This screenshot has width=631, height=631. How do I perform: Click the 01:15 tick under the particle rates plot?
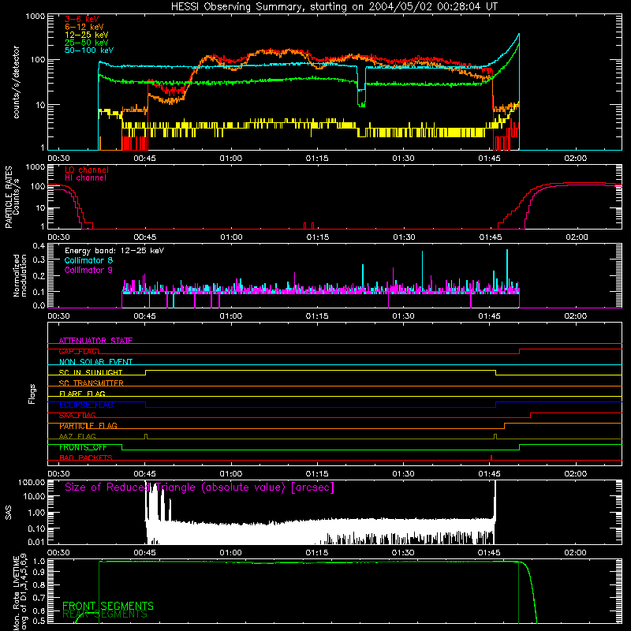(318, 237)
